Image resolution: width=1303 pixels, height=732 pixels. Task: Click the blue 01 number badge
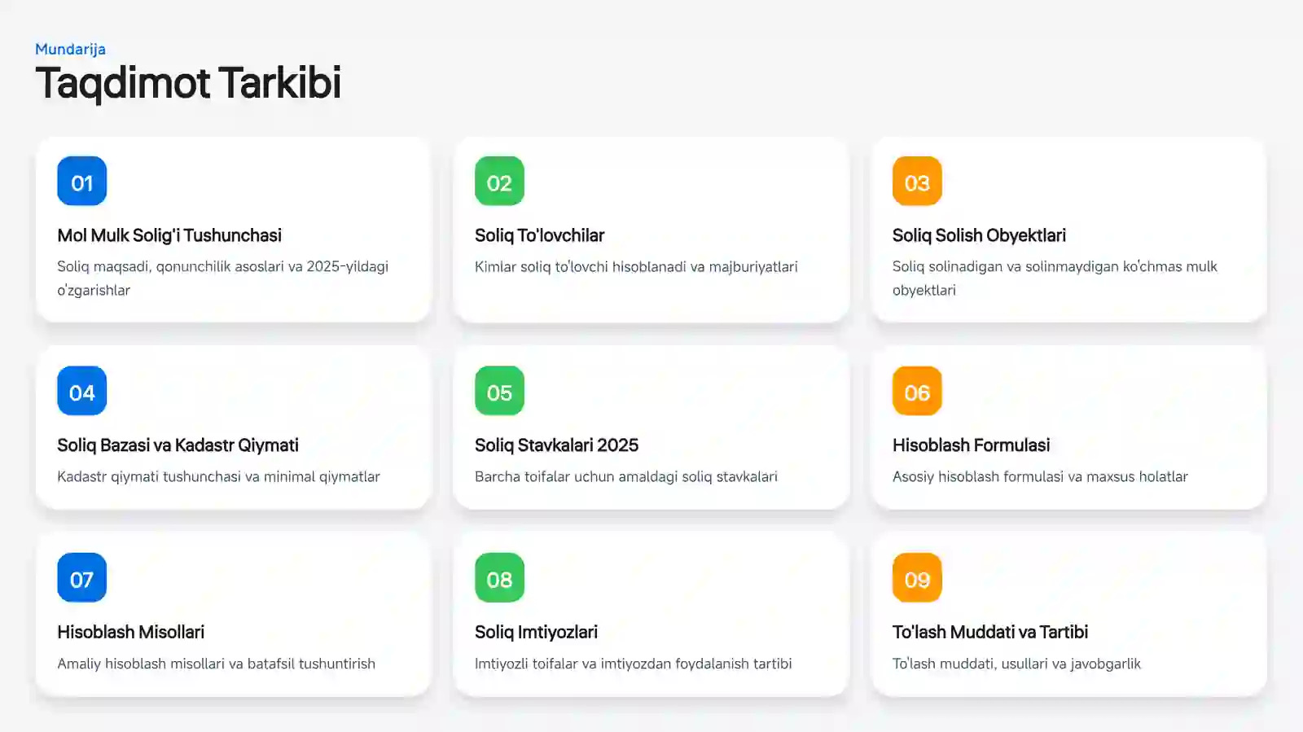point(81,182)
